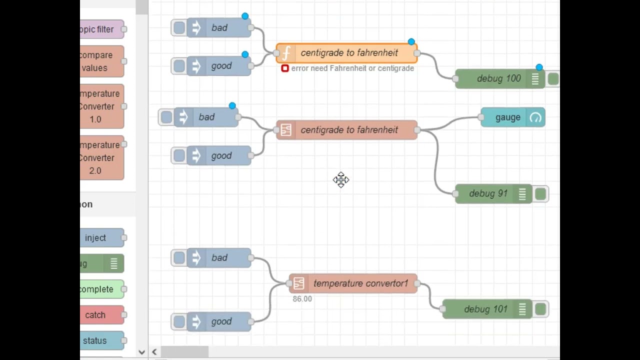Trigger the bad inject button feeding the orange function node
640x360 pixels.
click(x=179, y=28)
